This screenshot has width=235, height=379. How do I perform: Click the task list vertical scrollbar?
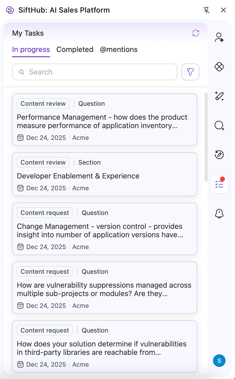(206, 136)
